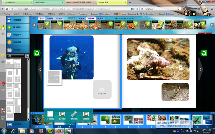This screenshot has width=215, height=134.
Task: Open the 功能操作 function menu button
Action: pyautogui.click(x=18, y=20)
